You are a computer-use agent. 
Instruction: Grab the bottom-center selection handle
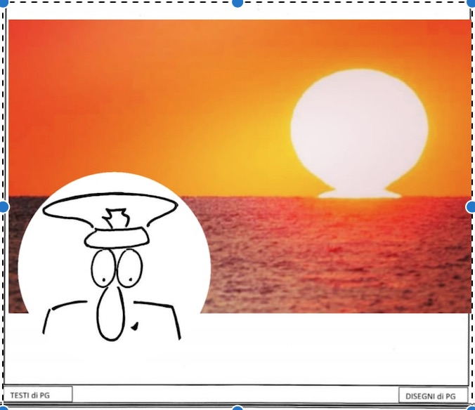(x=237, y=408)
